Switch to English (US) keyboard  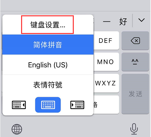pos(48,65)
